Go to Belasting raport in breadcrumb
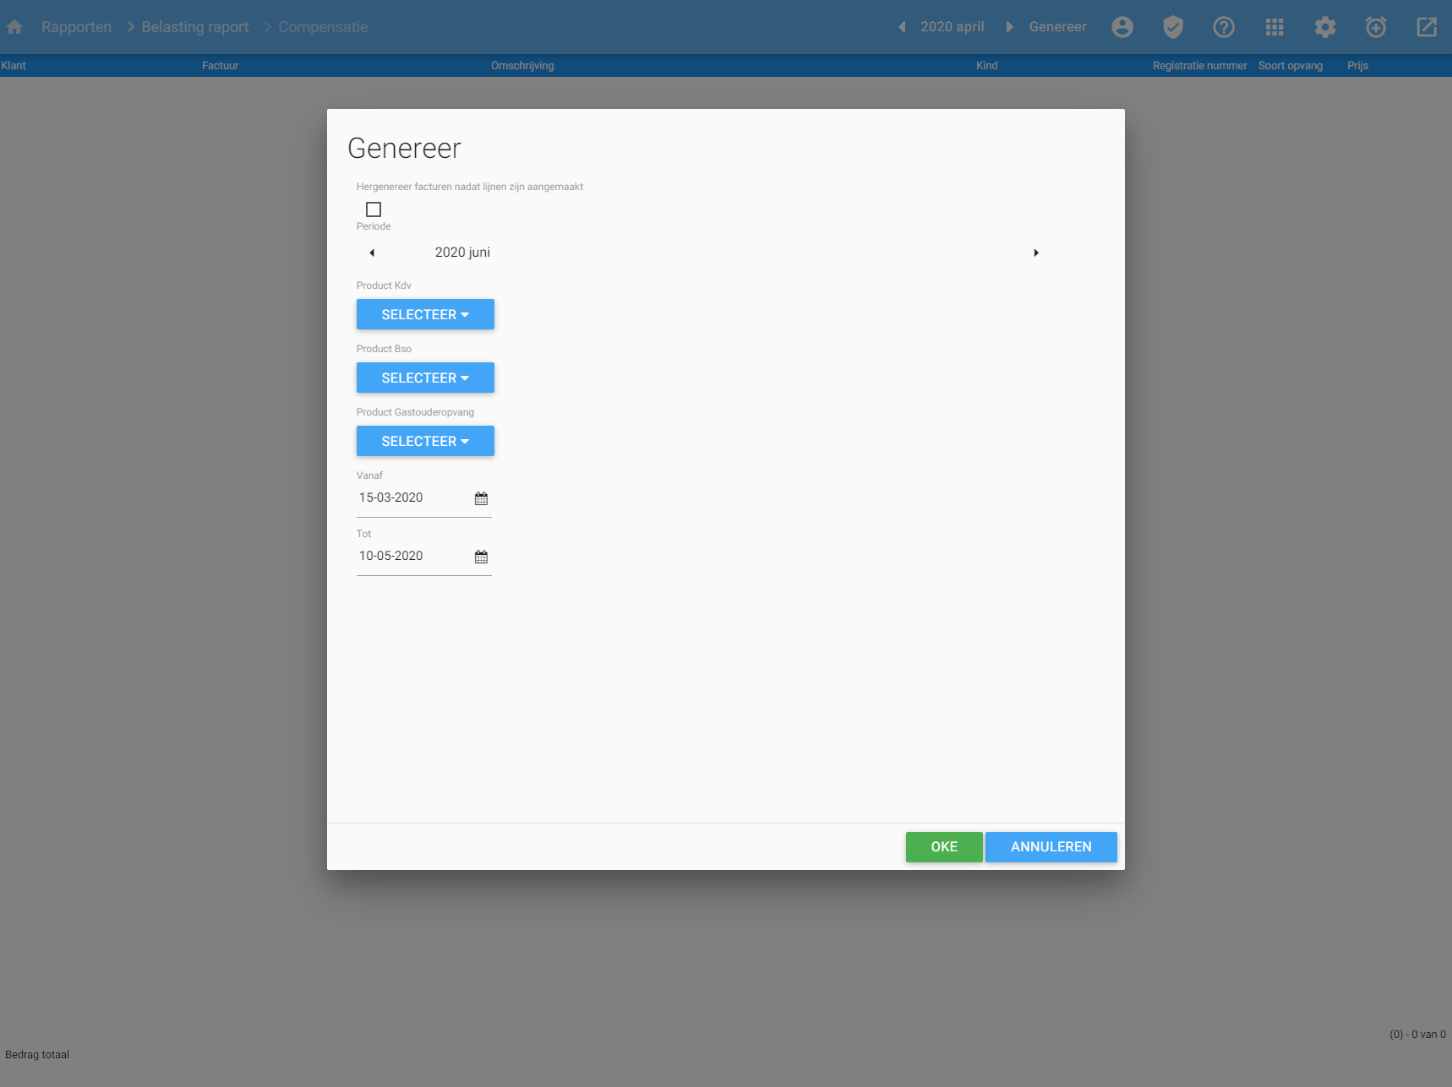 pyautogui.click(x=195, y=27)
